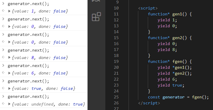Expand the {value: true, done: false} object
This screenshot has width=213, height=110.
9,89
